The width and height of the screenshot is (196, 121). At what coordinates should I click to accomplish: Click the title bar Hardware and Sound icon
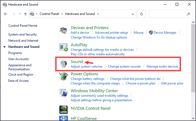(x=5, y=5)
